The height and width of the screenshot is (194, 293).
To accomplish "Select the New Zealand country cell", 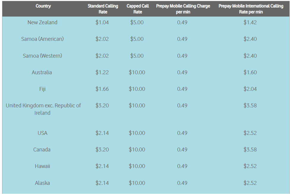I will (x=42, y=22).
